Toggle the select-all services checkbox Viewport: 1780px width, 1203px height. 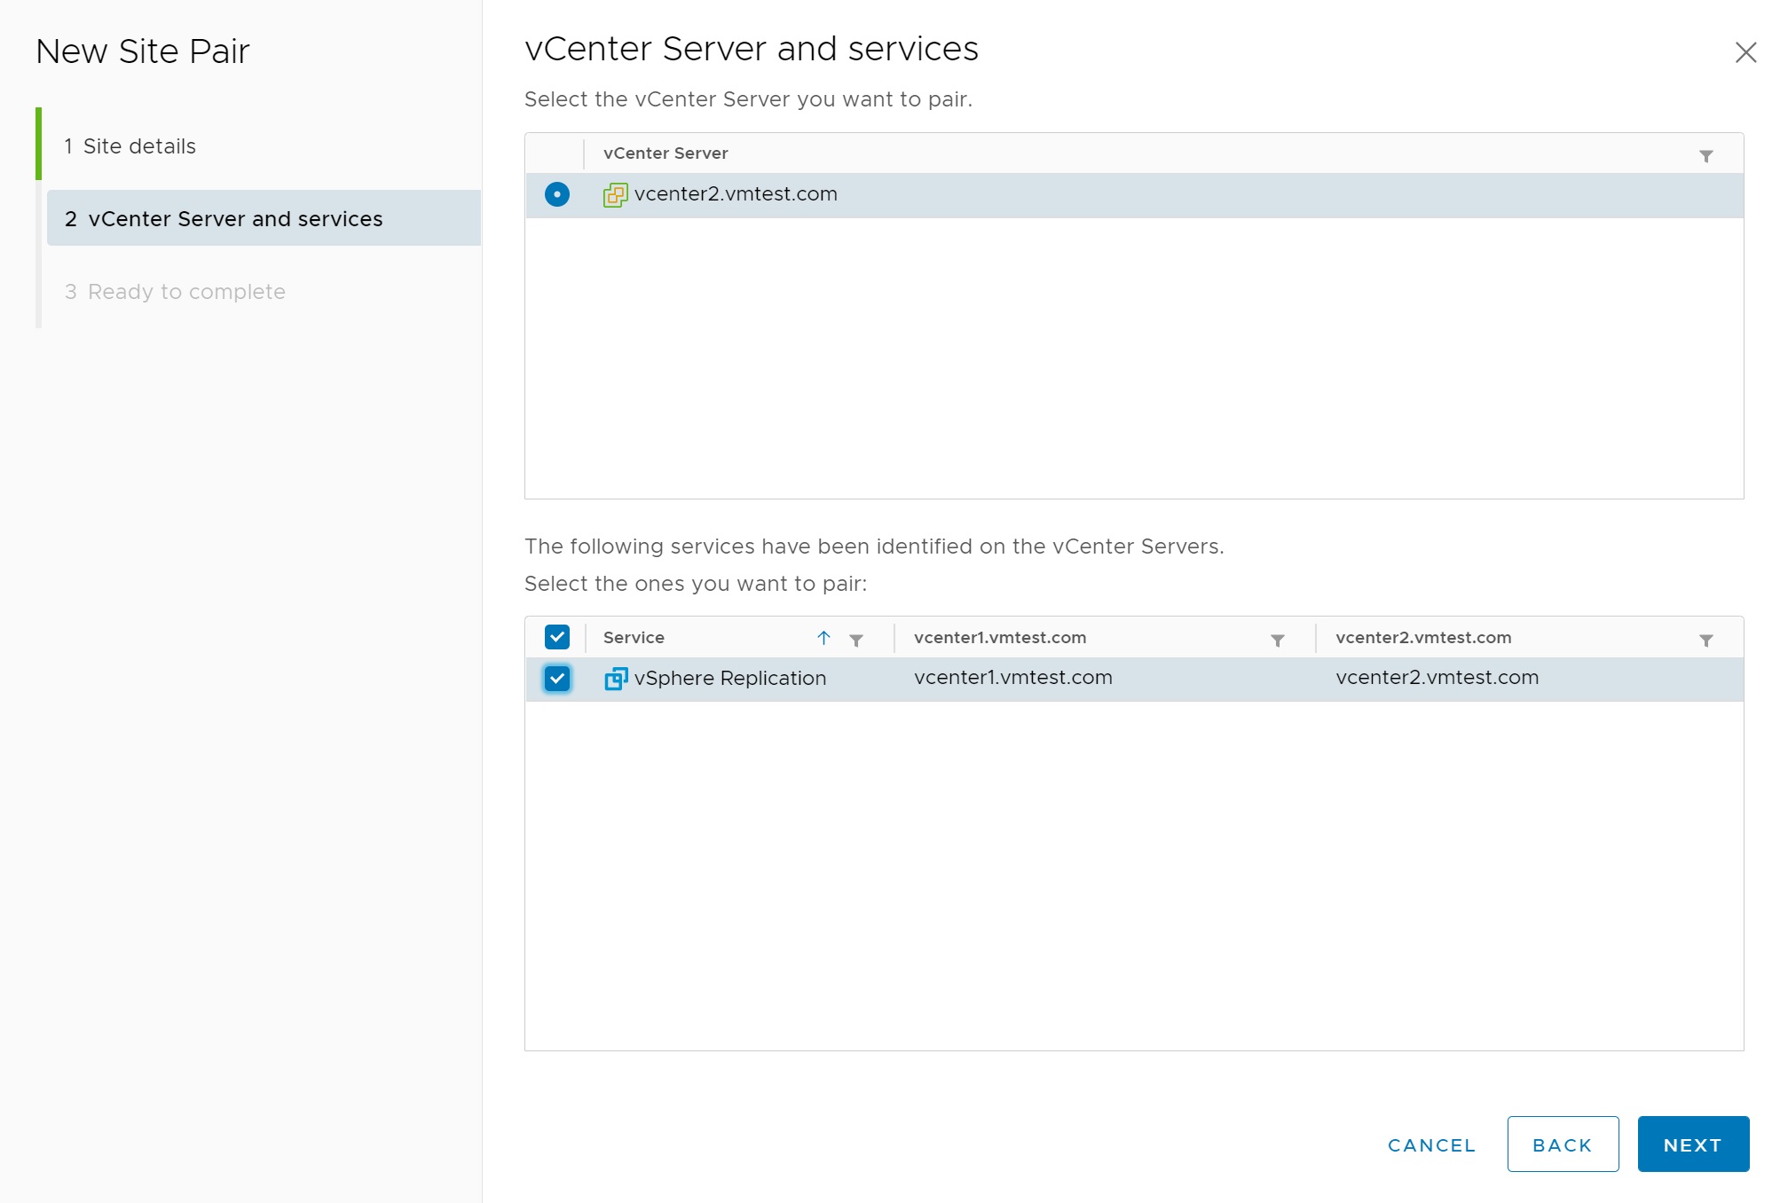[556, 637]
